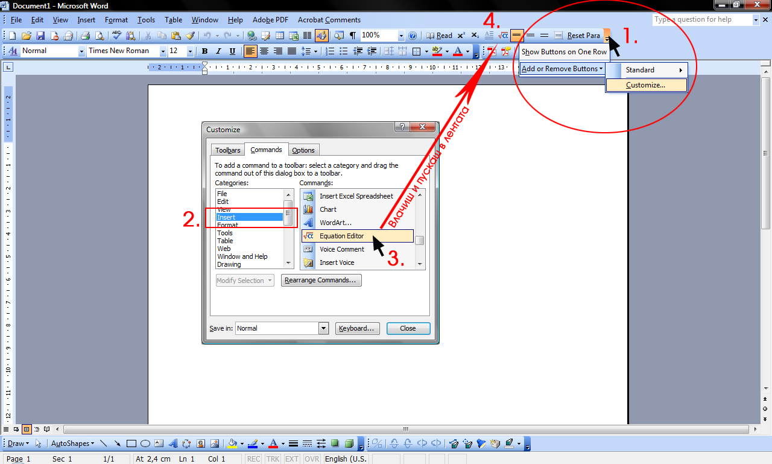Image resolution: width=772 pixels, height=464 pixels.
Task: Click the Type a question for help box
Action: coord(702,20)
